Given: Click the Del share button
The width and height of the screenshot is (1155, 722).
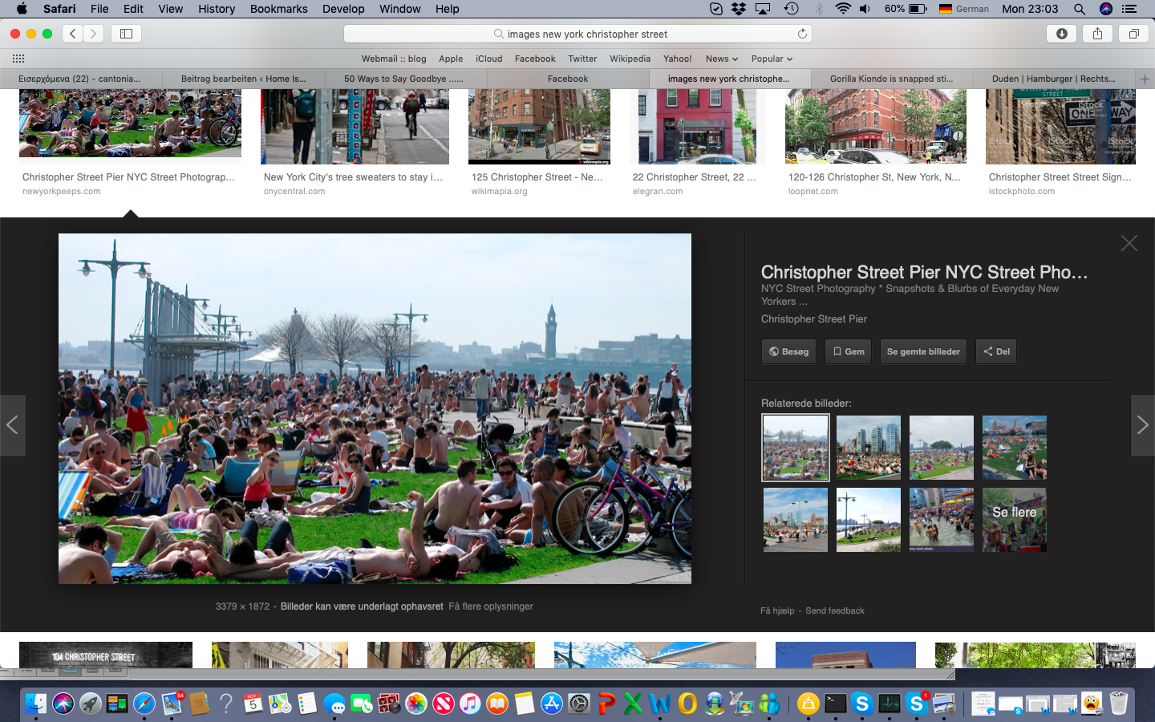Looking at the screenshot, I should click(x=996, y=351).
